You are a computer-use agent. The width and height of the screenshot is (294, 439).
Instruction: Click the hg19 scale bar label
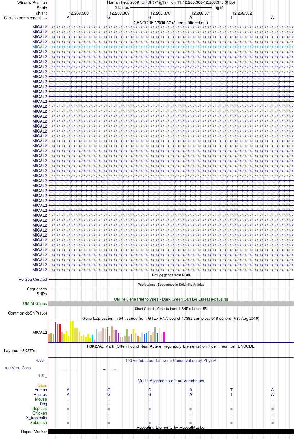point(219,8)
